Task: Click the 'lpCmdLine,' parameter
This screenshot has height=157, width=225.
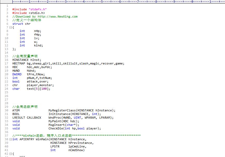Action: click(x=77, y=146)
